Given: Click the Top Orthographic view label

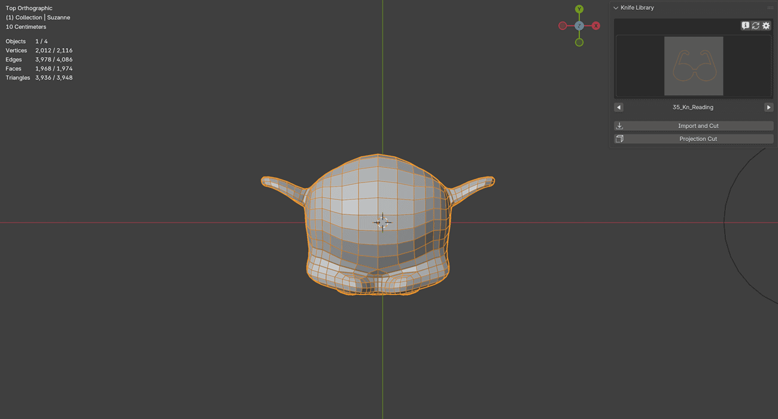Looking at the screenshot, I should [x=29, y=8].
